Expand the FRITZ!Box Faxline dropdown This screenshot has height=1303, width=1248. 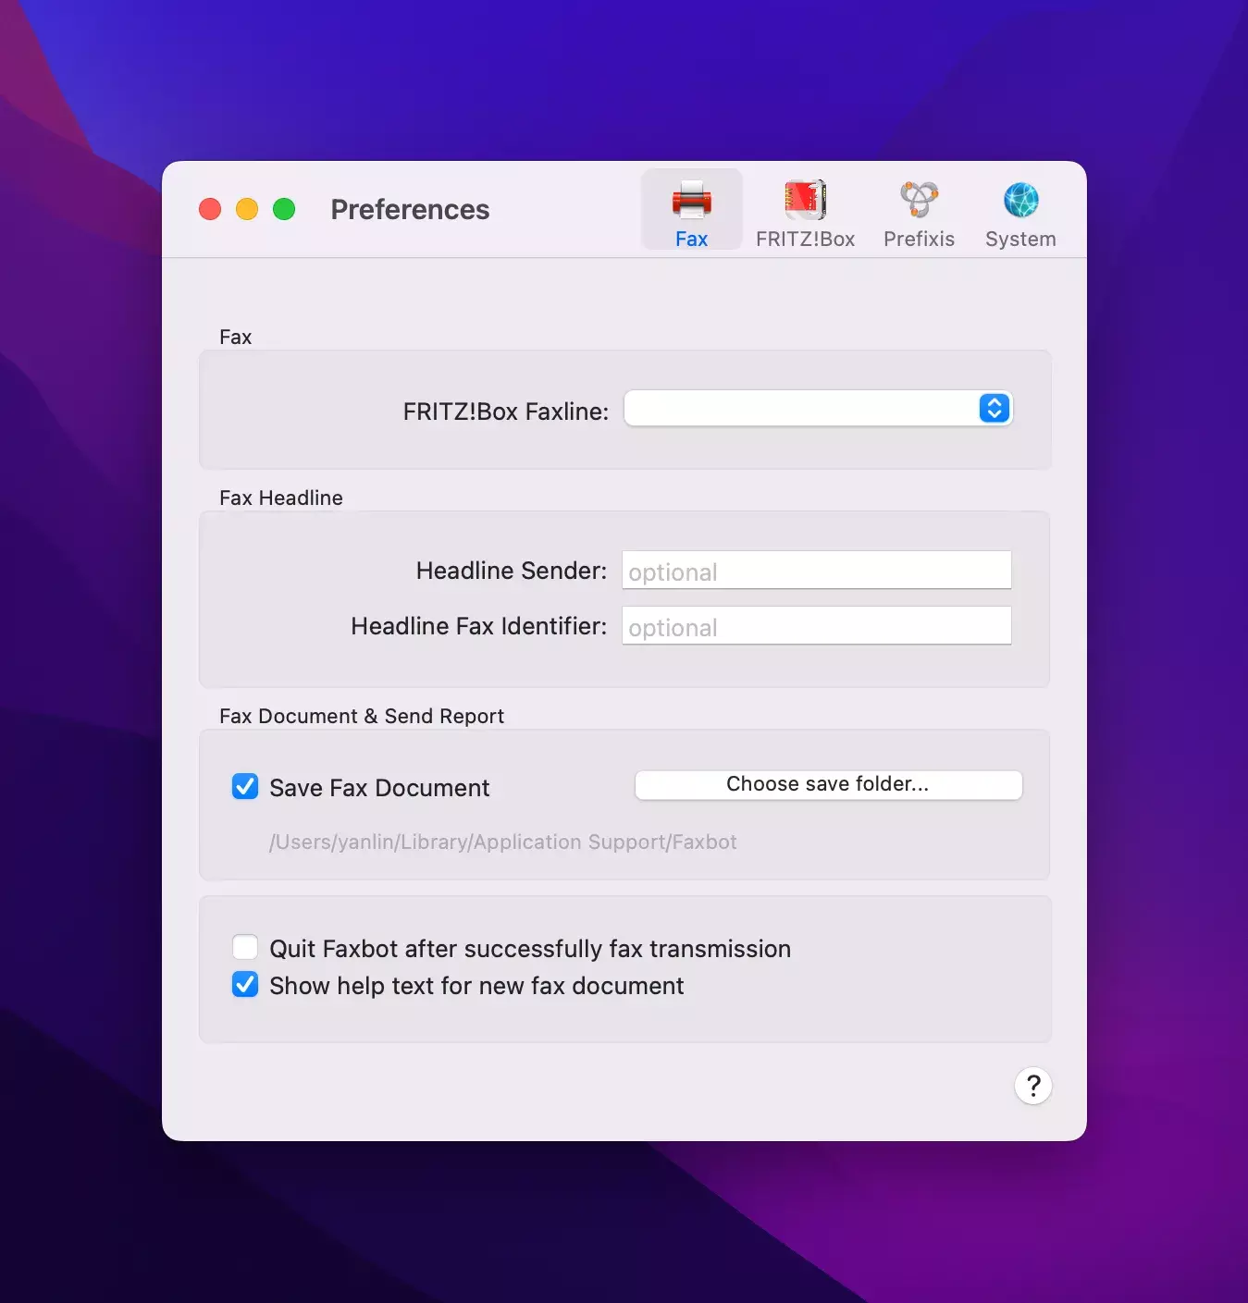(x=819, y=408)
